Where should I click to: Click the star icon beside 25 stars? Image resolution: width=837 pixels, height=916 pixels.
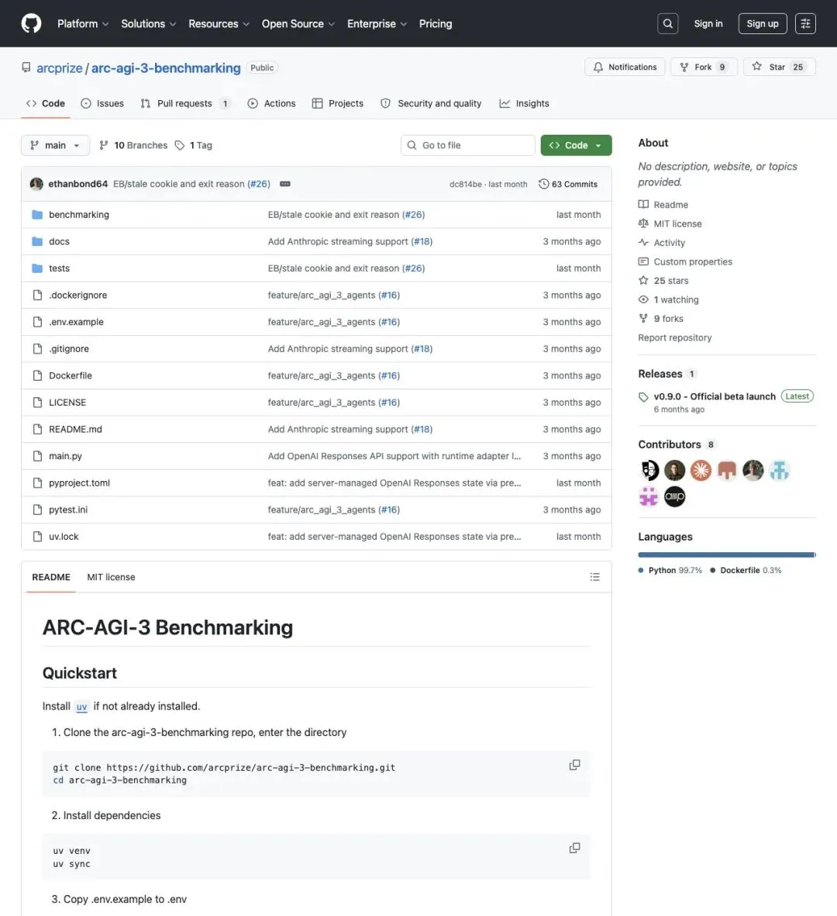(643, 281)
